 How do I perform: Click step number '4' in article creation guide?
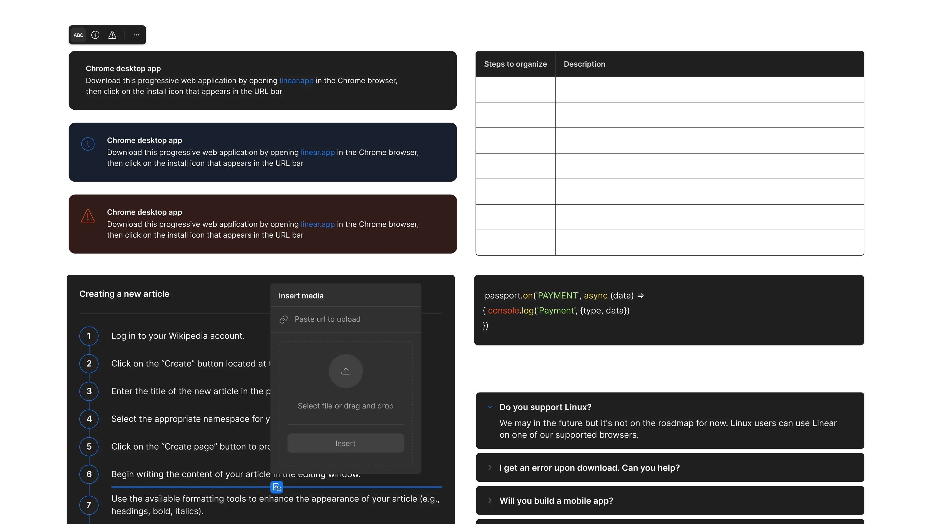(89, 418)
